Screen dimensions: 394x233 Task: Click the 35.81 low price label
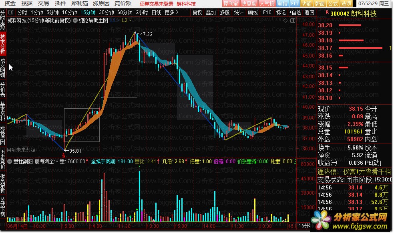[75, 151]
